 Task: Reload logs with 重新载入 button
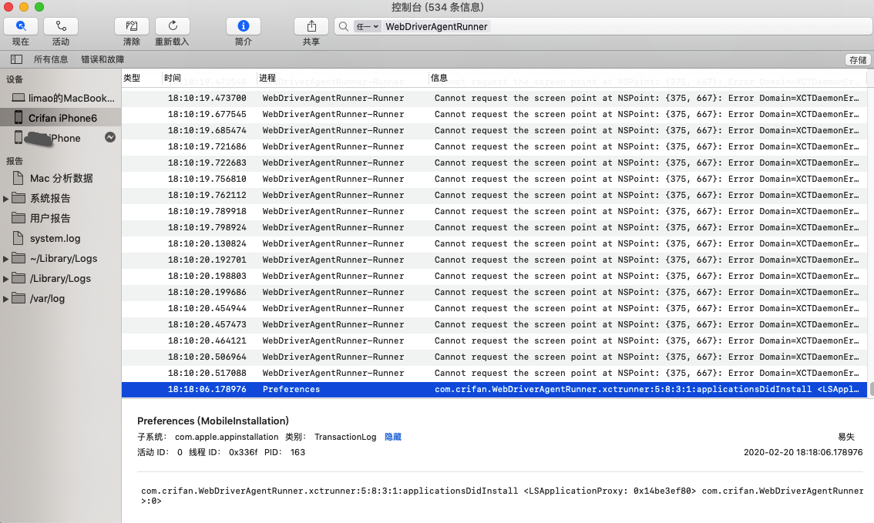[172, 26]
